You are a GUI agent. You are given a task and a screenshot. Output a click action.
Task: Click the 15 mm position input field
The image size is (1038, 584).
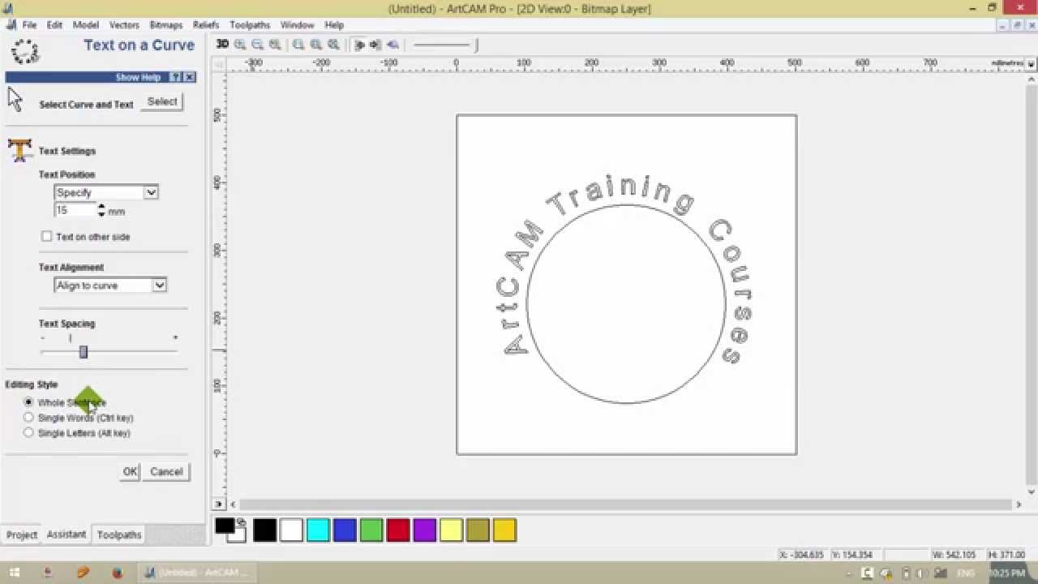pyautogui.click(x=75, y=210)
